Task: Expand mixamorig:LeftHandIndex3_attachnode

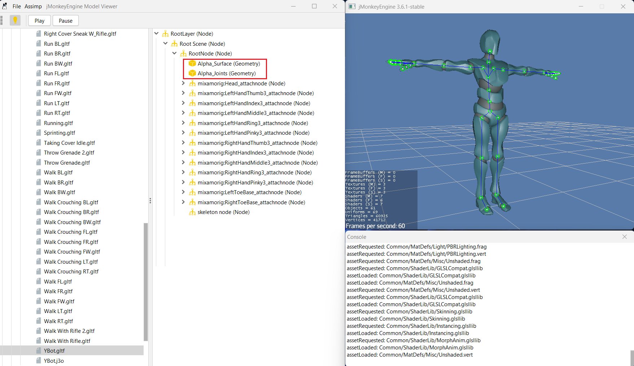Action: coord(183,103)
